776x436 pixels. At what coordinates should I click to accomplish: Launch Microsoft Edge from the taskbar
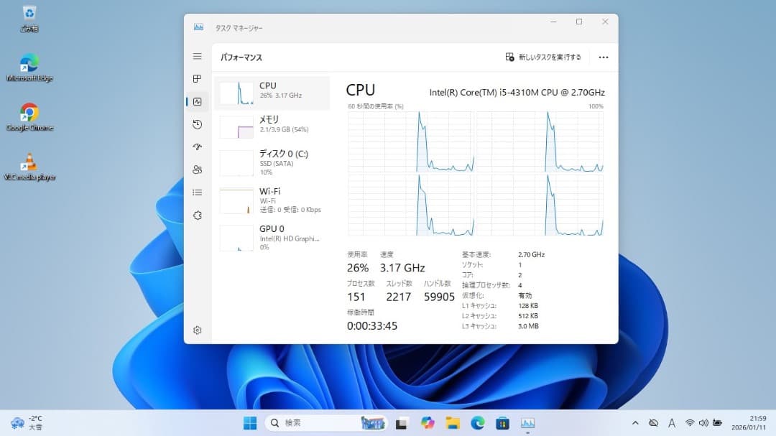click(x=476, y=422)
